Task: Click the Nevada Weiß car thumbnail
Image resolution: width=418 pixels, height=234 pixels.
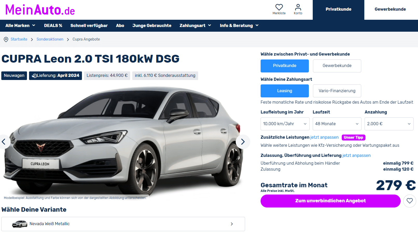Action: point(20,224)
